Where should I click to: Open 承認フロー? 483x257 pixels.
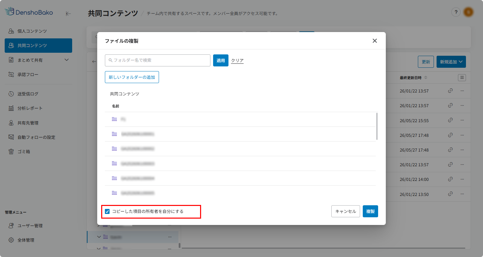tap(38, 74)
